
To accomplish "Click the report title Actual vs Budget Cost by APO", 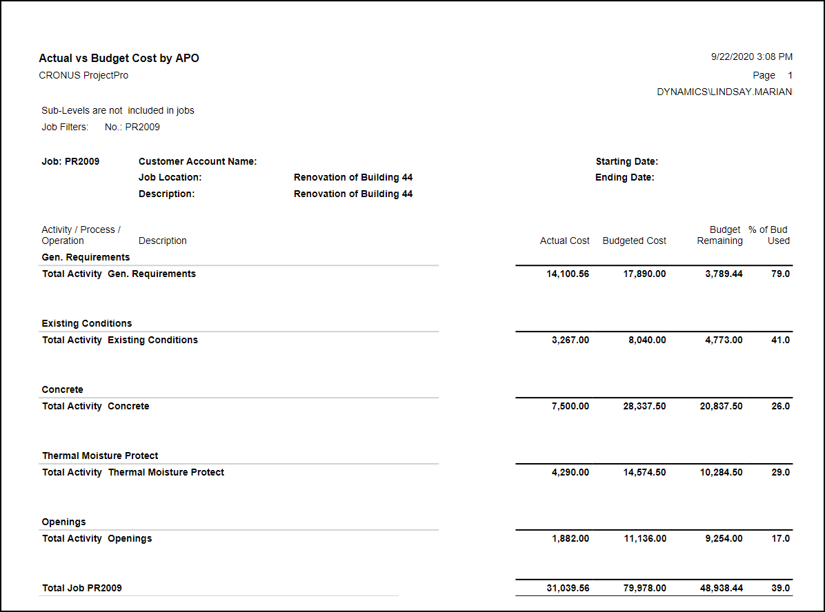I will (x=119, y=59).
